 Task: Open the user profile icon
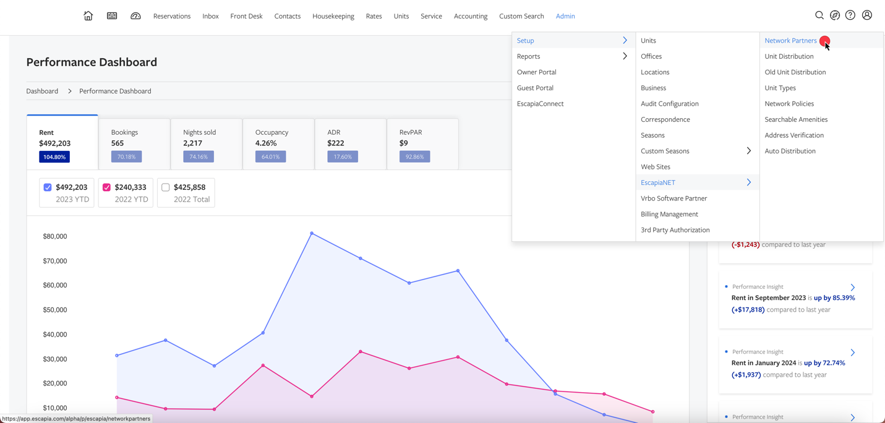click(867, 15)
